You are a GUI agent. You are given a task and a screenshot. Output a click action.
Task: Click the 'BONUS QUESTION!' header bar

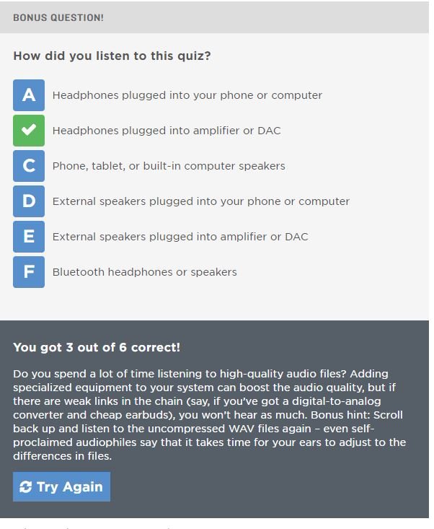click(x=214, y=17)
